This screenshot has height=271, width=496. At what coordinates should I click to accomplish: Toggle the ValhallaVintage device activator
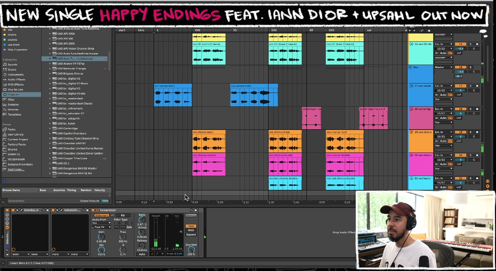coord(53,210)
